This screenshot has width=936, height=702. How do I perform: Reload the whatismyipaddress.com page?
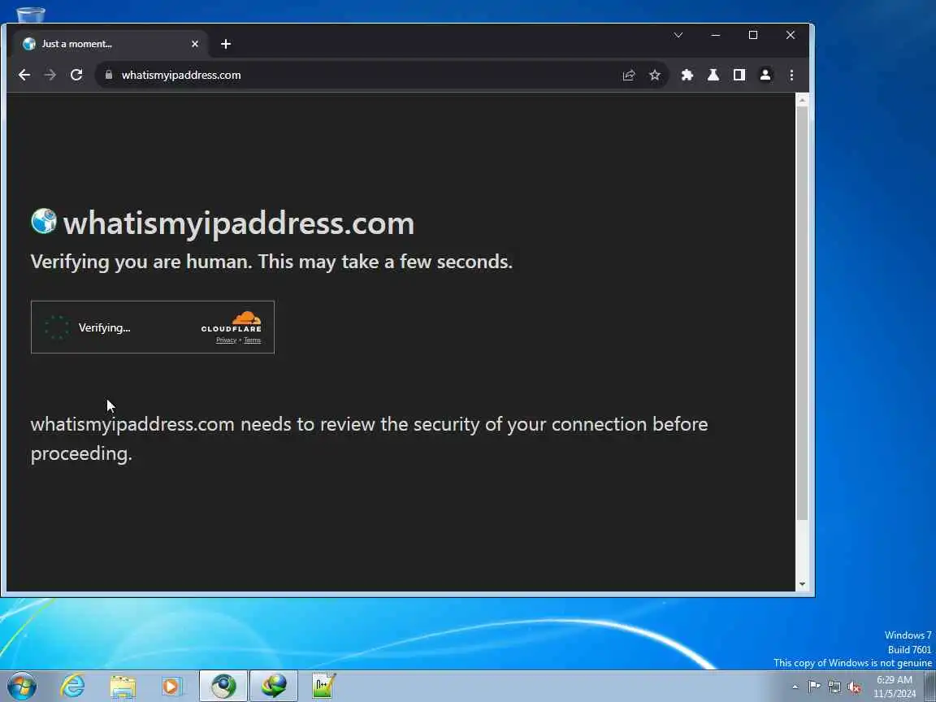tap(76, 76)
